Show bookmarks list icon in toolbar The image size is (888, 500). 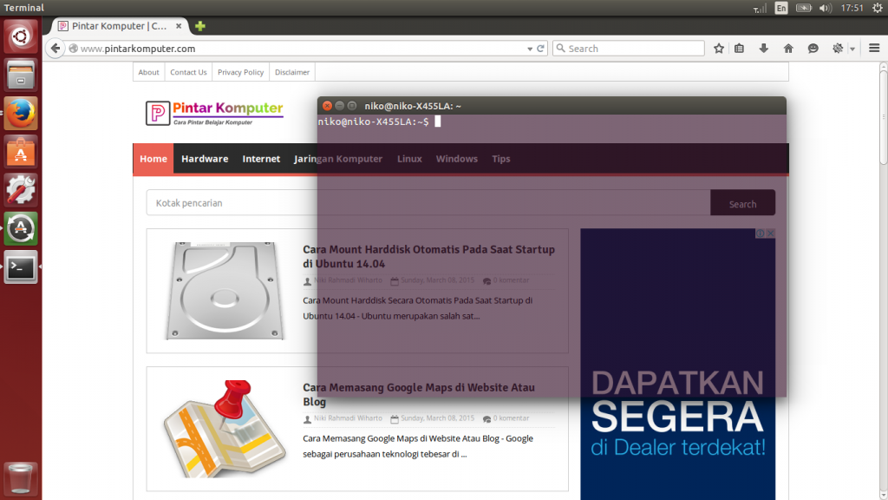[x=740, y=49]
